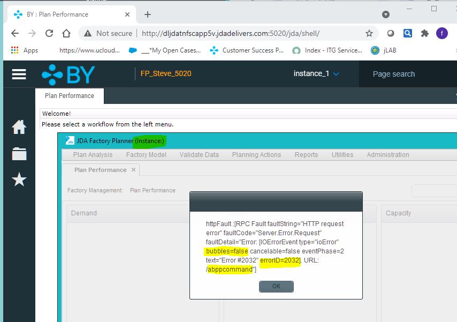This screenshot has width=457, height=322.
Task: Close the inner Plan Performance tab
Action: [134, 170]
